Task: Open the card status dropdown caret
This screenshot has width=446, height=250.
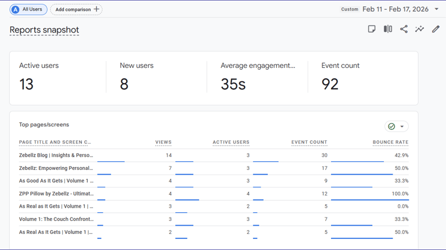Action: (402, 126)
